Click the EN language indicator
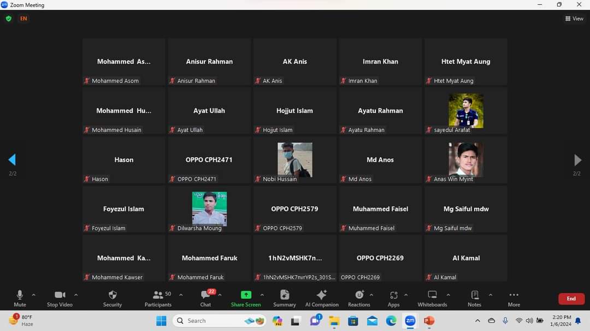This screenshot has width=590, height=331. pyautogui.click(x=23, y=19)
